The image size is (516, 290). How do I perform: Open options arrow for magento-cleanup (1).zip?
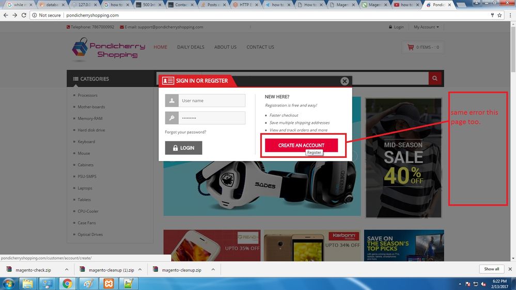tap(140, 269)
